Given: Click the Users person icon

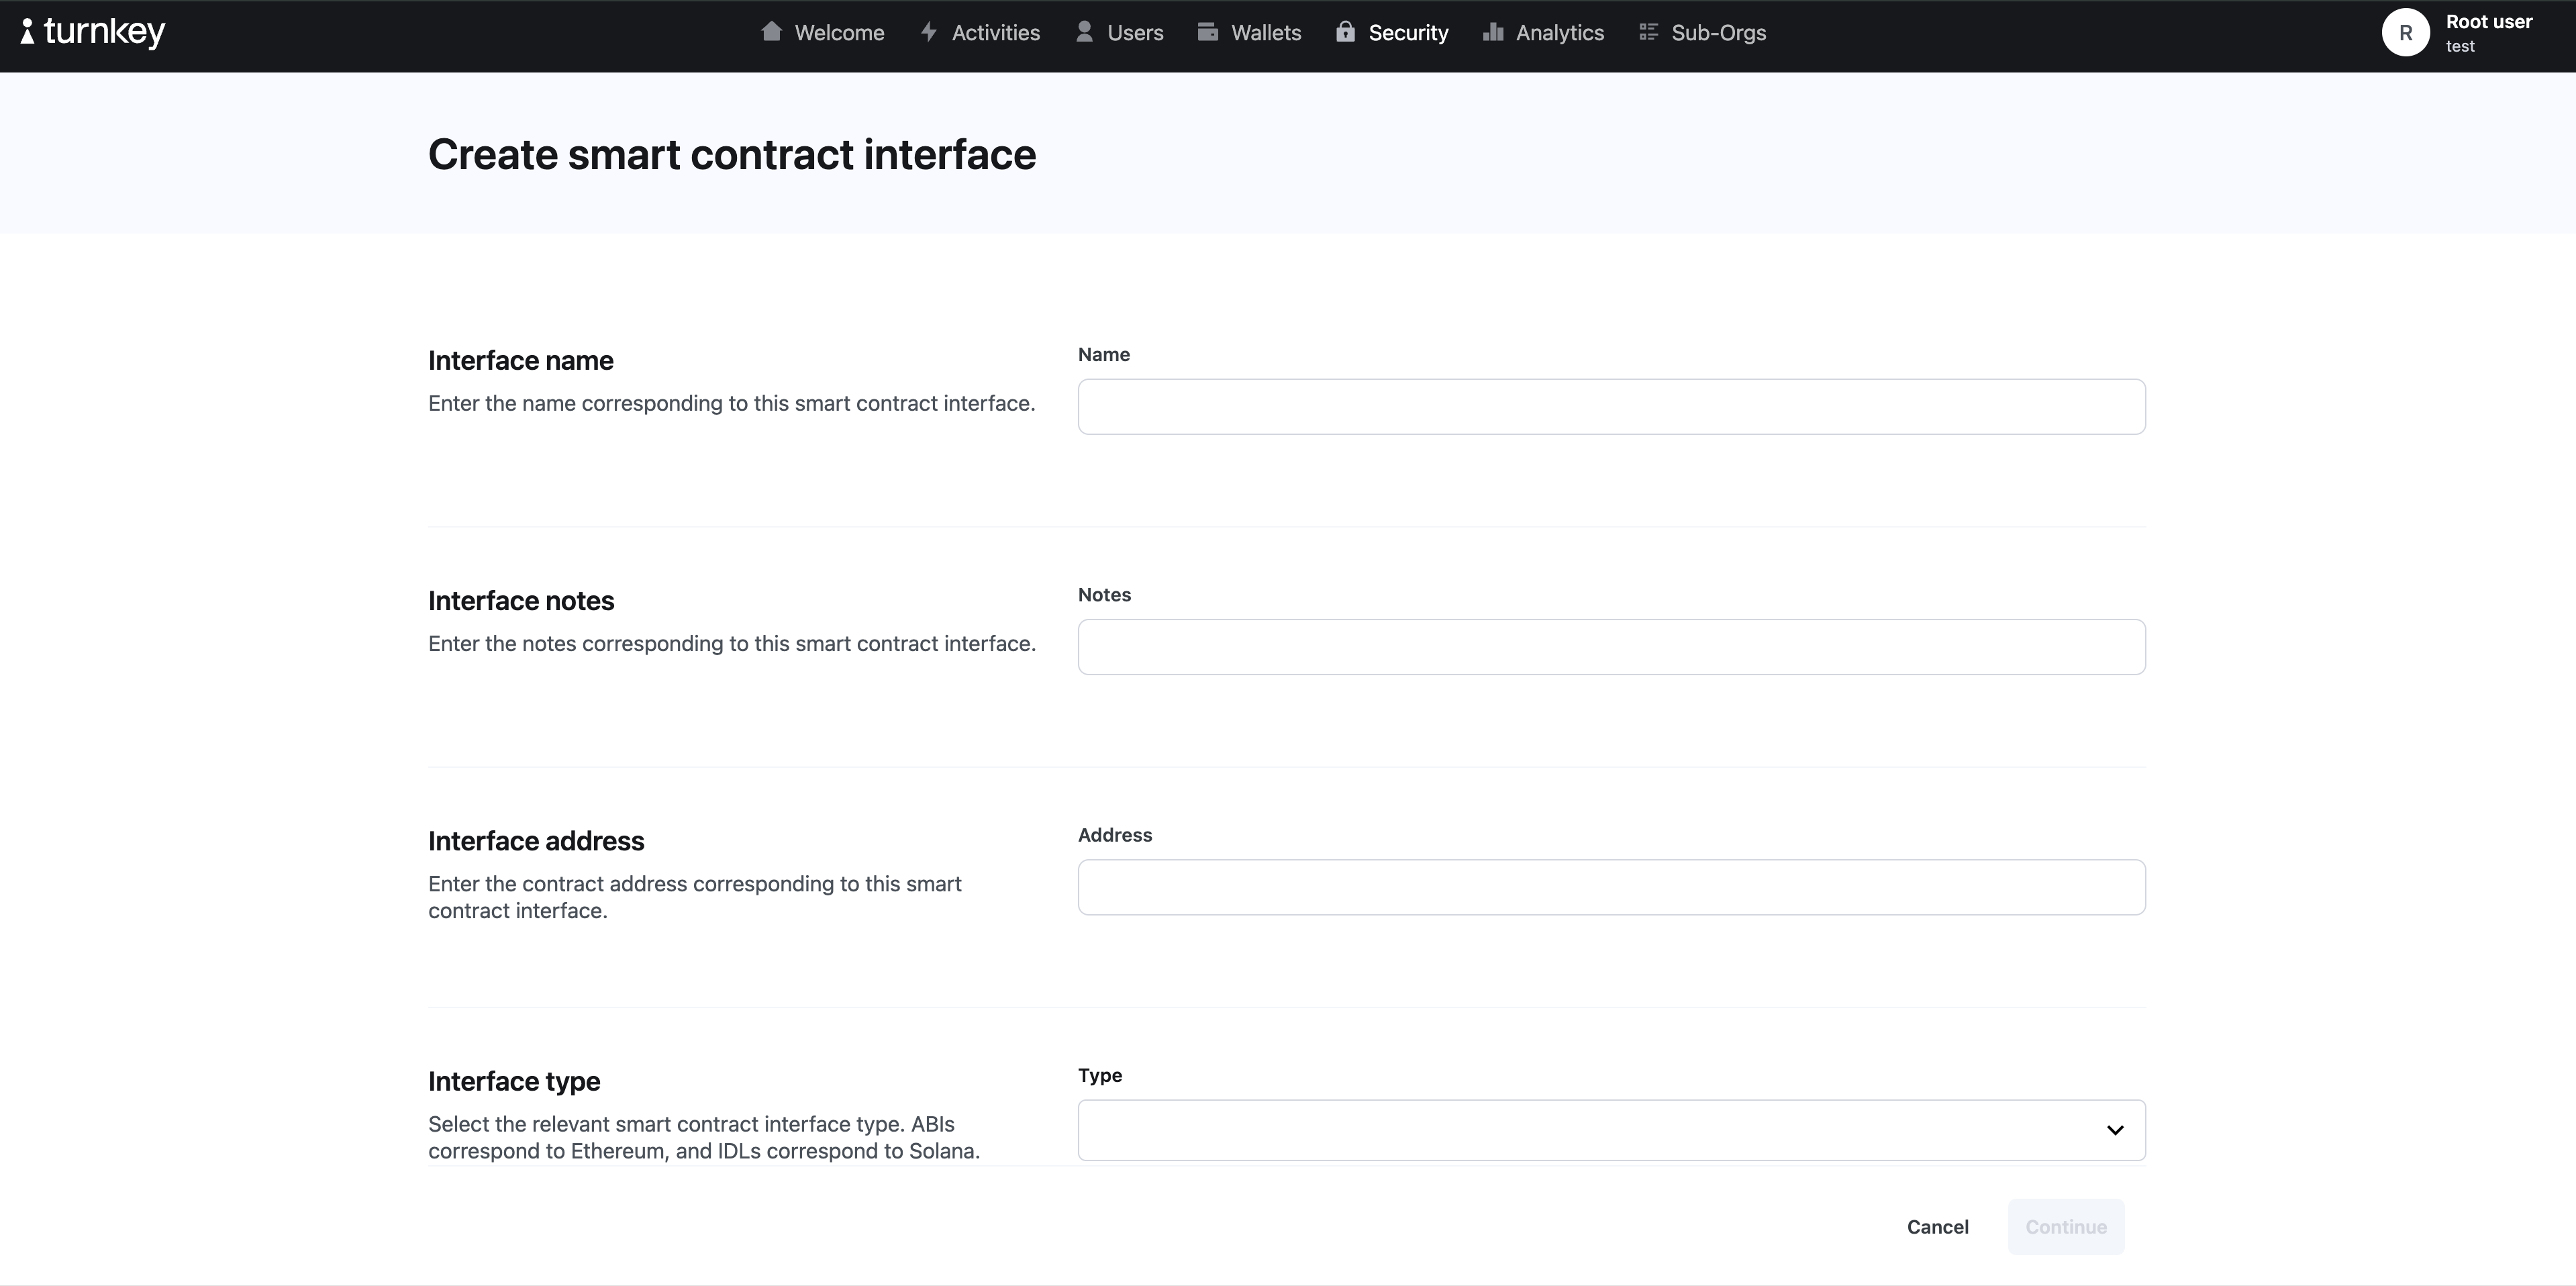Looking at the screenshot, I should click(1084, 32).
